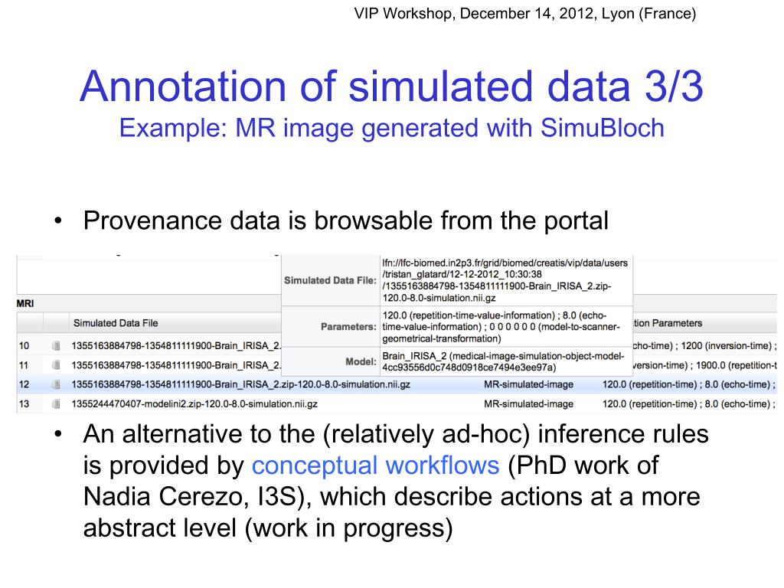The width and height of the screenshot is (784, 588).
Task: Click row 10 Brain_IRISA_2 file name
Action: coord(177,345)
